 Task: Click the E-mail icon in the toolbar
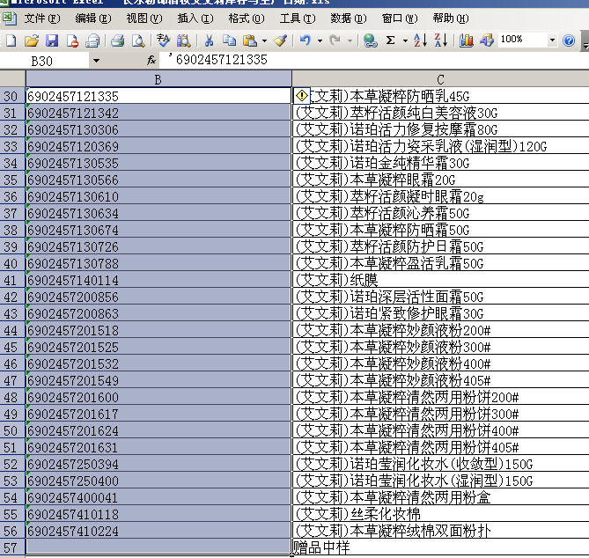click(92, 40)
